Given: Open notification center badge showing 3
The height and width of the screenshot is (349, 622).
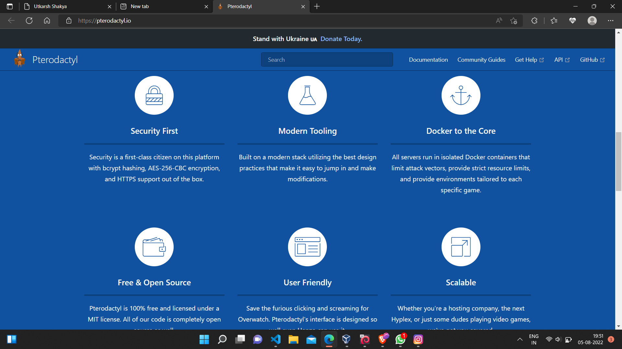Looking at the screenshot, I should 611,339.
